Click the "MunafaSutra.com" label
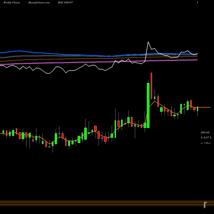This screenshot has width=214, height=214. pos(39,3)
